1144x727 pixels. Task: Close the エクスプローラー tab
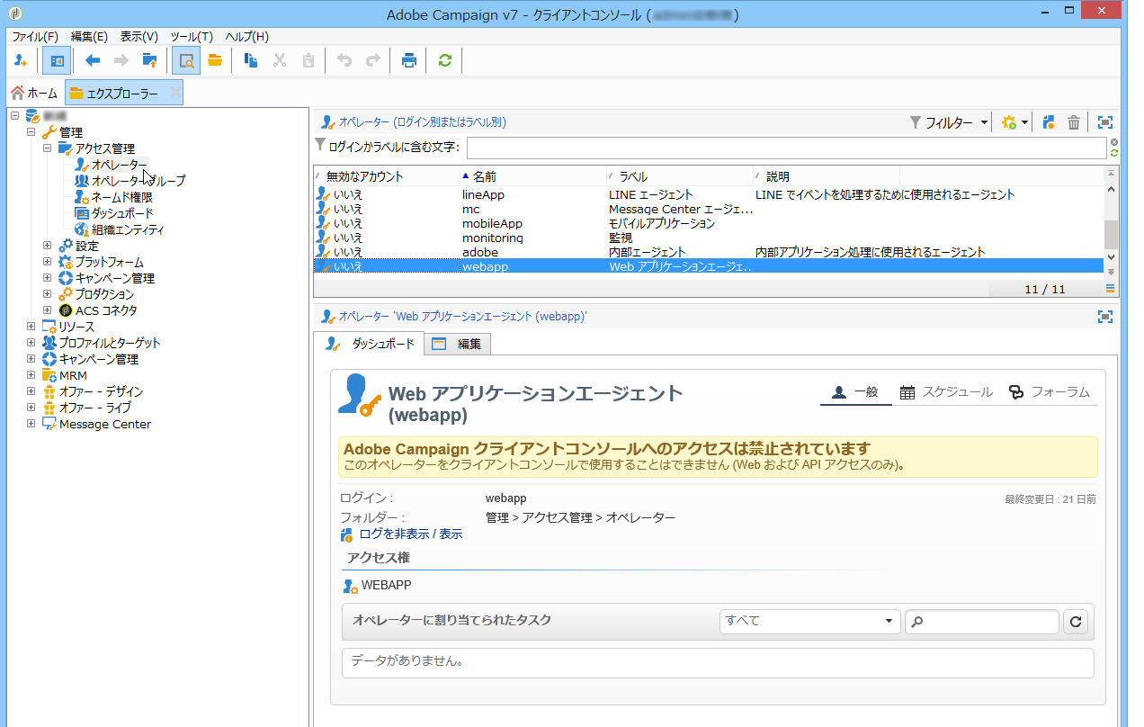174,92
